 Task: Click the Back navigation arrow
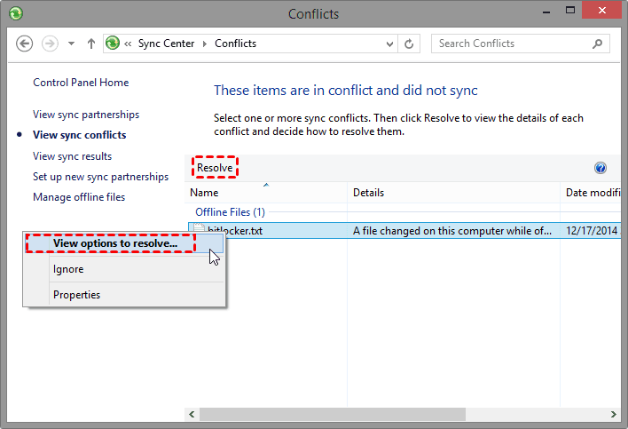click(25, 44)
